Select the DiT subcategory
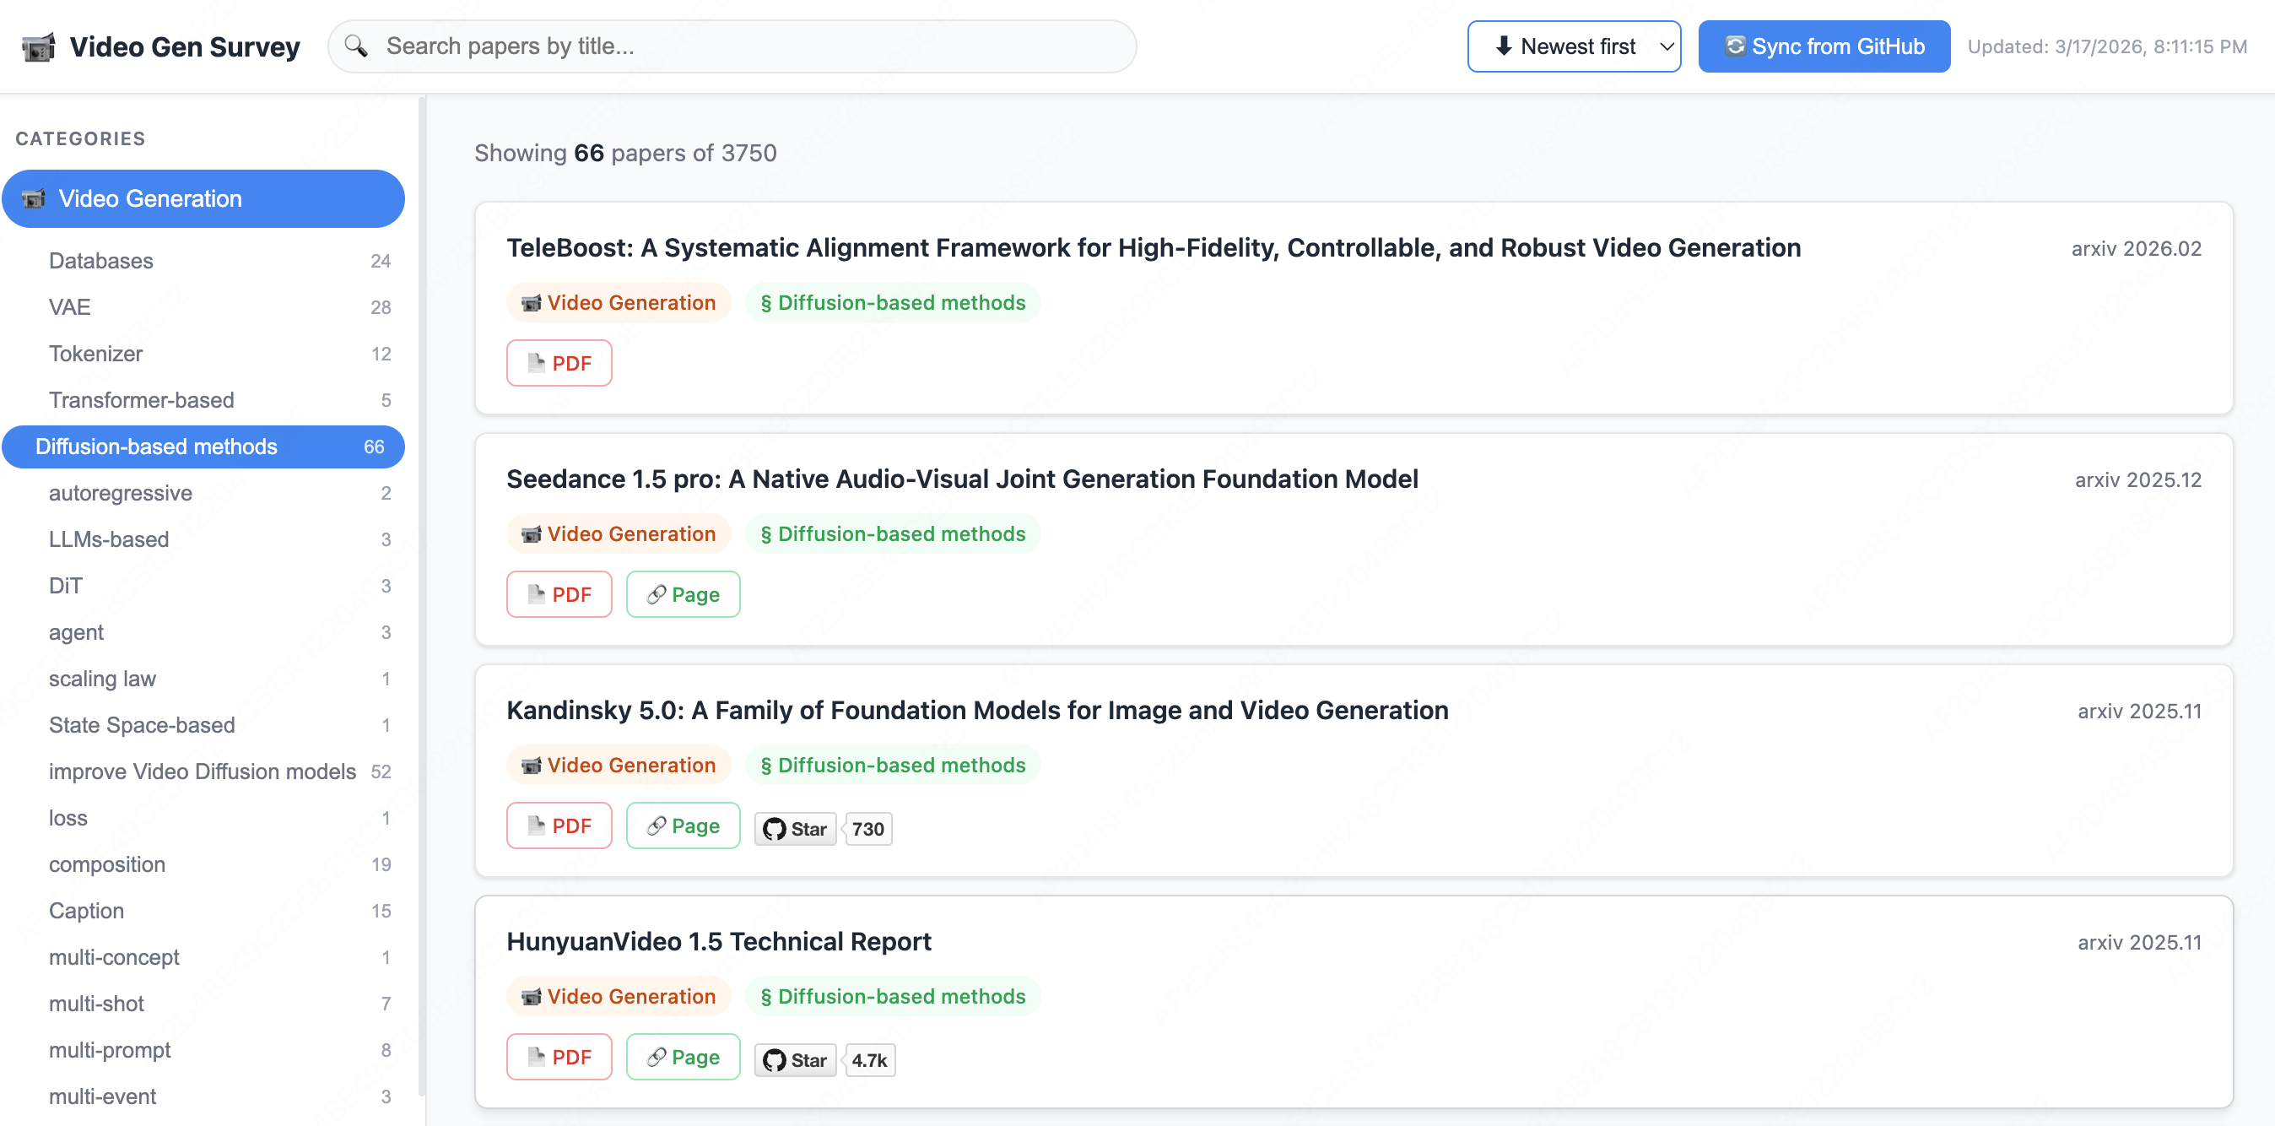 point(203,586)
